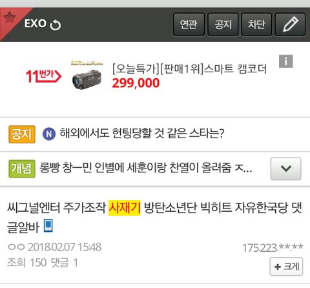310x288 pixels.
Task: Refresh the EXO gallery with reload icon
Action: [56, 25]
